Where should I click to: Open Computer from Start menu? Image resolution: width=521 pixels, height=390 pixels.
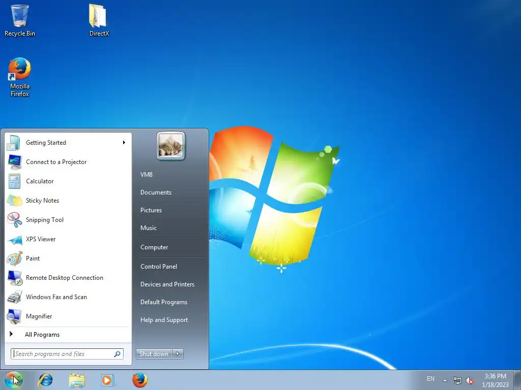point(154,247)
